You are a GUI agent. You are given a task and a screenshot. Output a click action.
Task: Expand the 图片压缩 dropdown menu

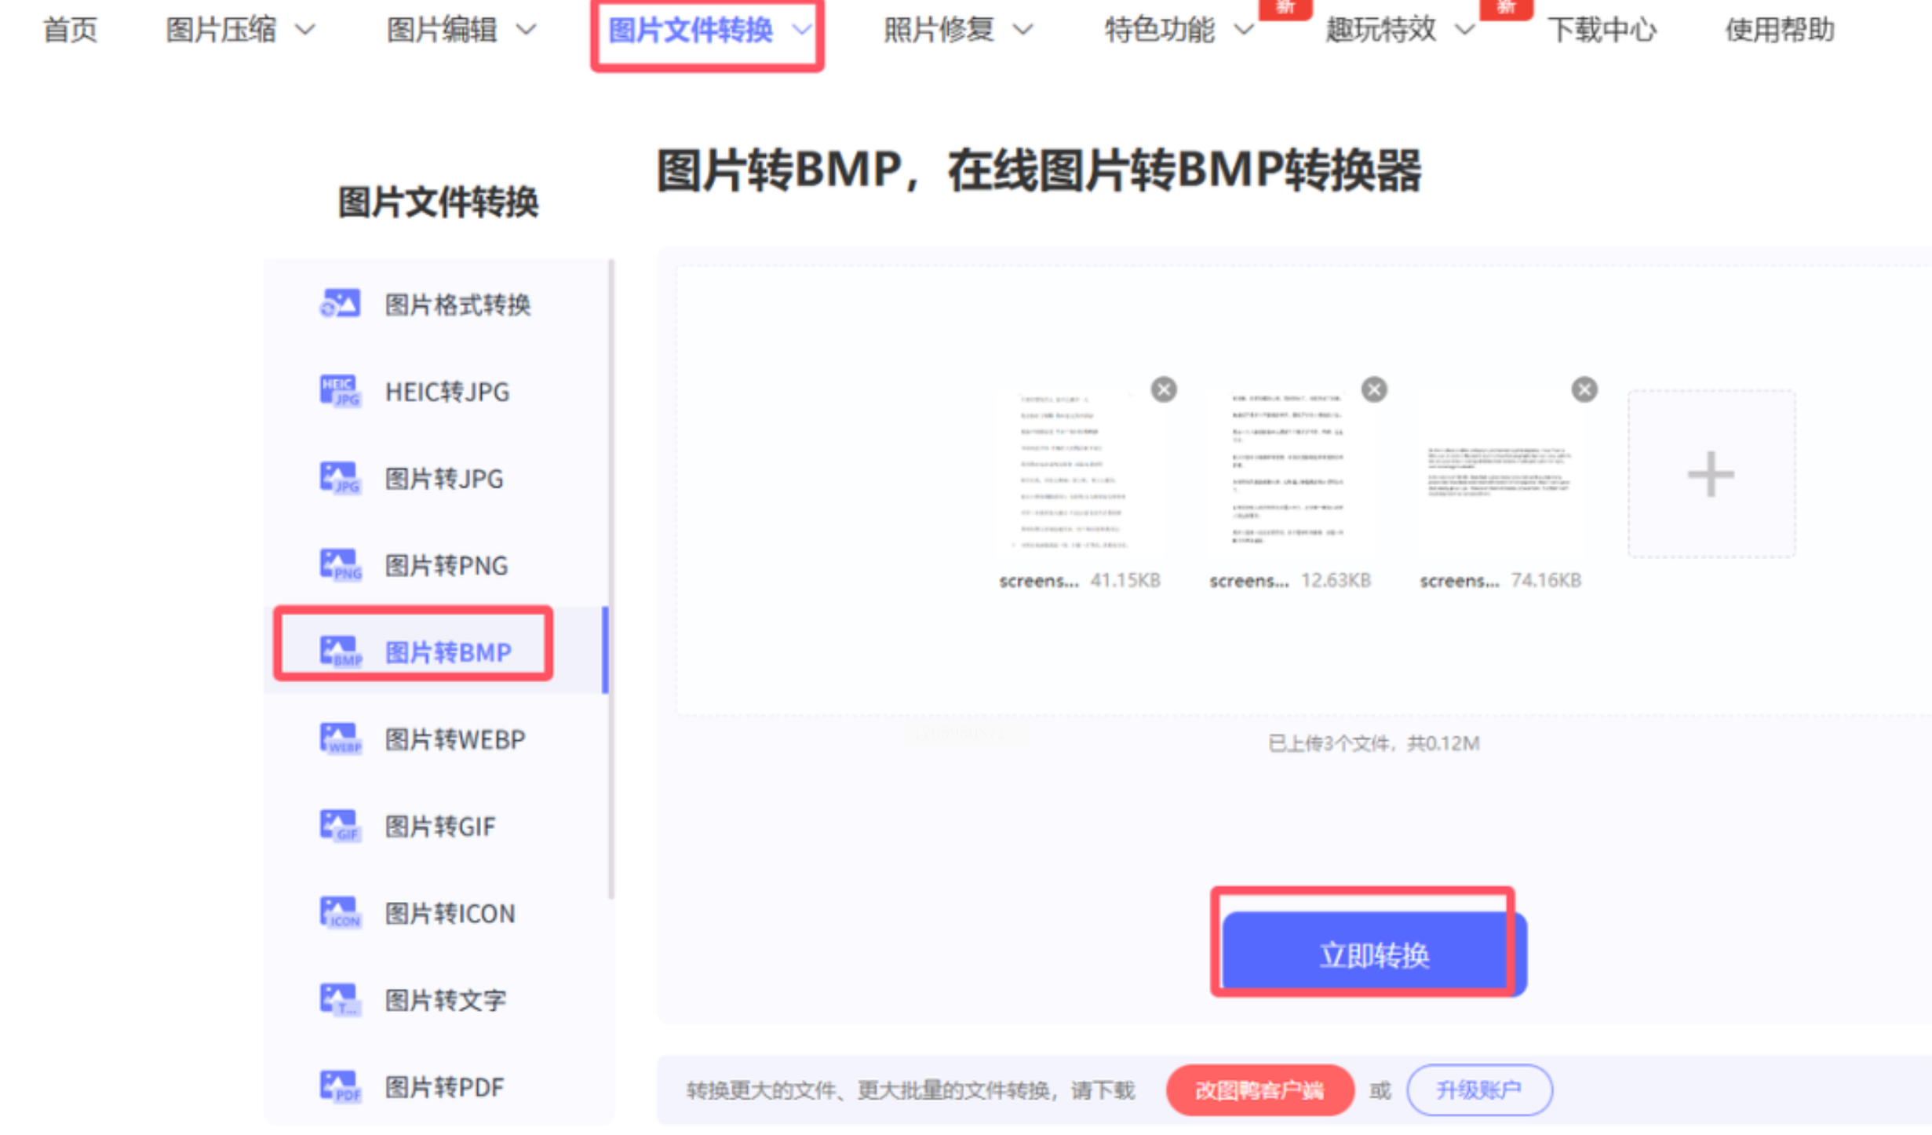click(x=239, y=30)
